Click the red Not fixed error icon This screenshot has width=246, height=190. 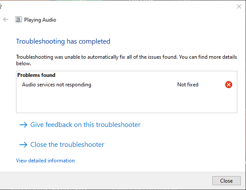point(229,85)
